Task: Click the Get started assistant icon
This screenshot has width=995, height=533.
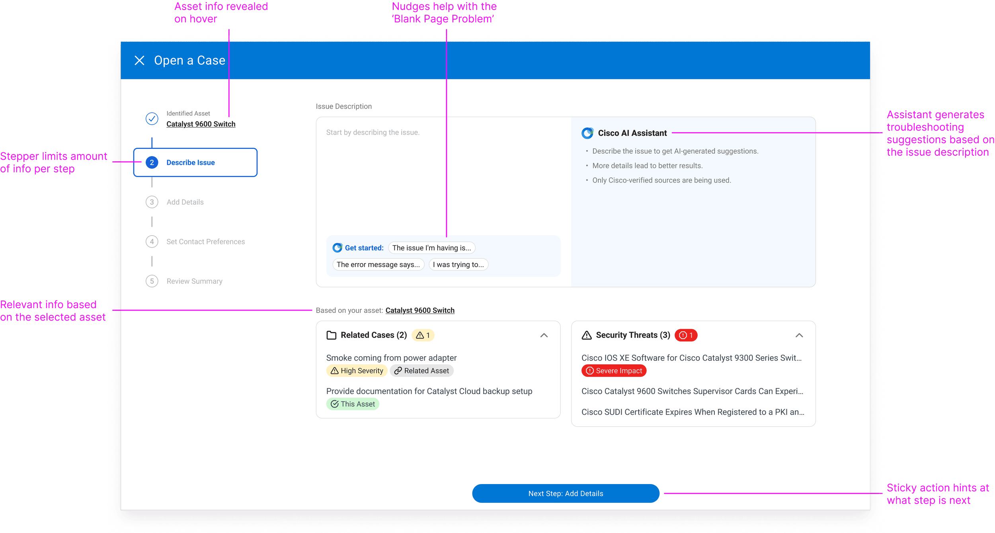Action: [x=337, y=248]
